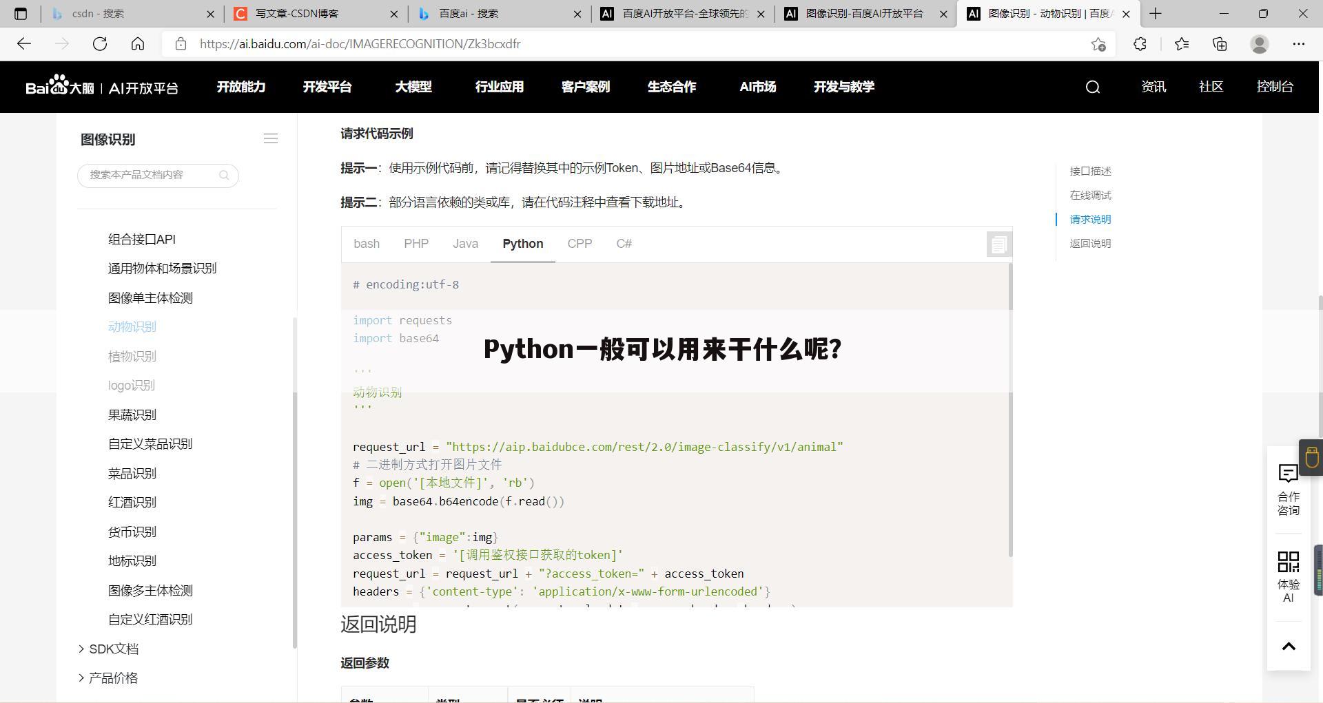Go to 资讯 link in header
The image size is (1323, 703).
point(1153,87)
